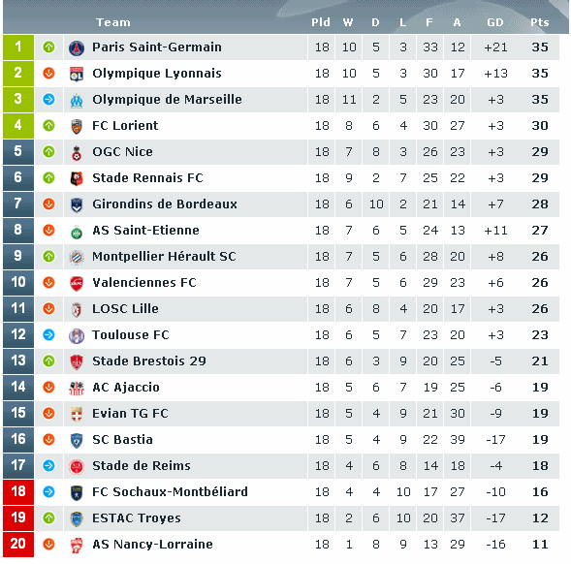Screen dimensions: 571x564
Task: Click ESTAC Troyes points value 12
Action: [540, 518]
